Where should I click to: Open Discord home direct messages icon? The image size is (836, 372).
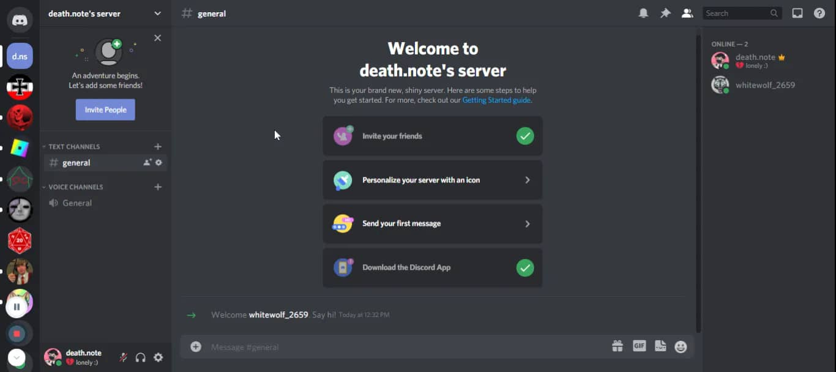[x=20, y=20]
